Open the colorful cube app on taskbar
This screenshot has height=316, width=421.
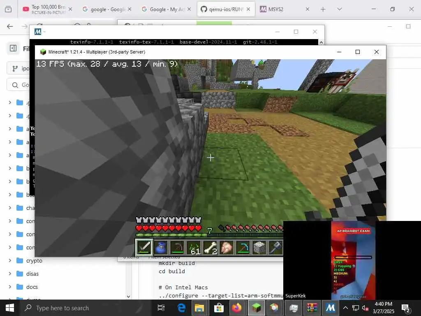(274, 308)
